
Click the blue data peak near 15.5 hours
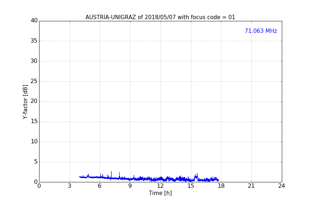tap(196, 177)
